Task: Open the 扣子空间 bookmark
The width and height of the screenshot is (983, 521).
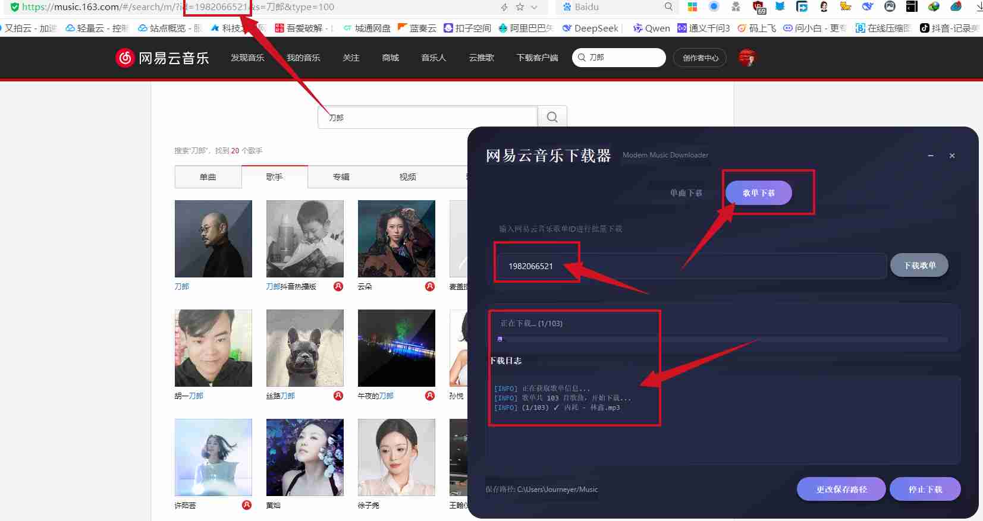Action: 467,28
